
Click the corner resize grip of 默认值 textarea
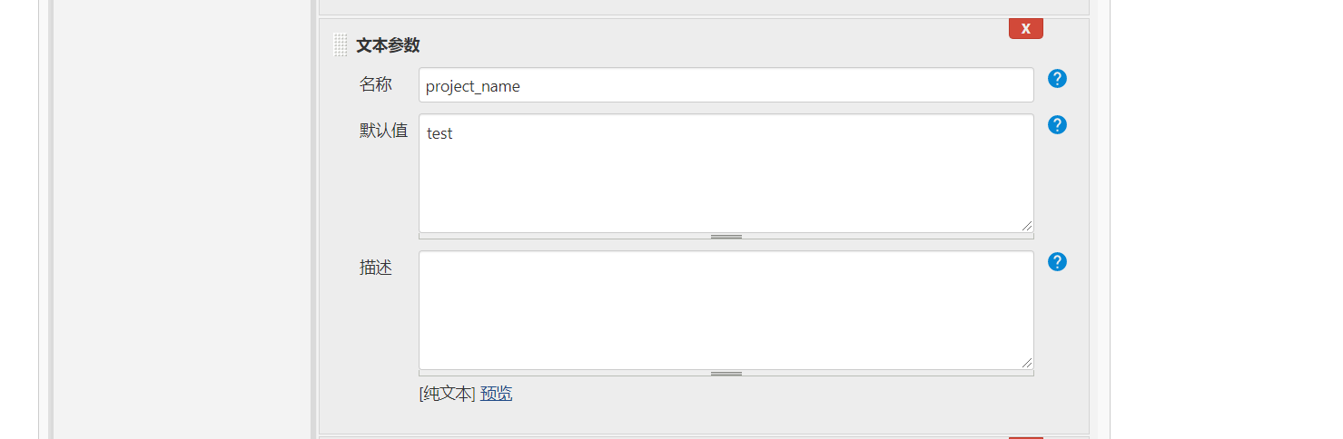1027,226
